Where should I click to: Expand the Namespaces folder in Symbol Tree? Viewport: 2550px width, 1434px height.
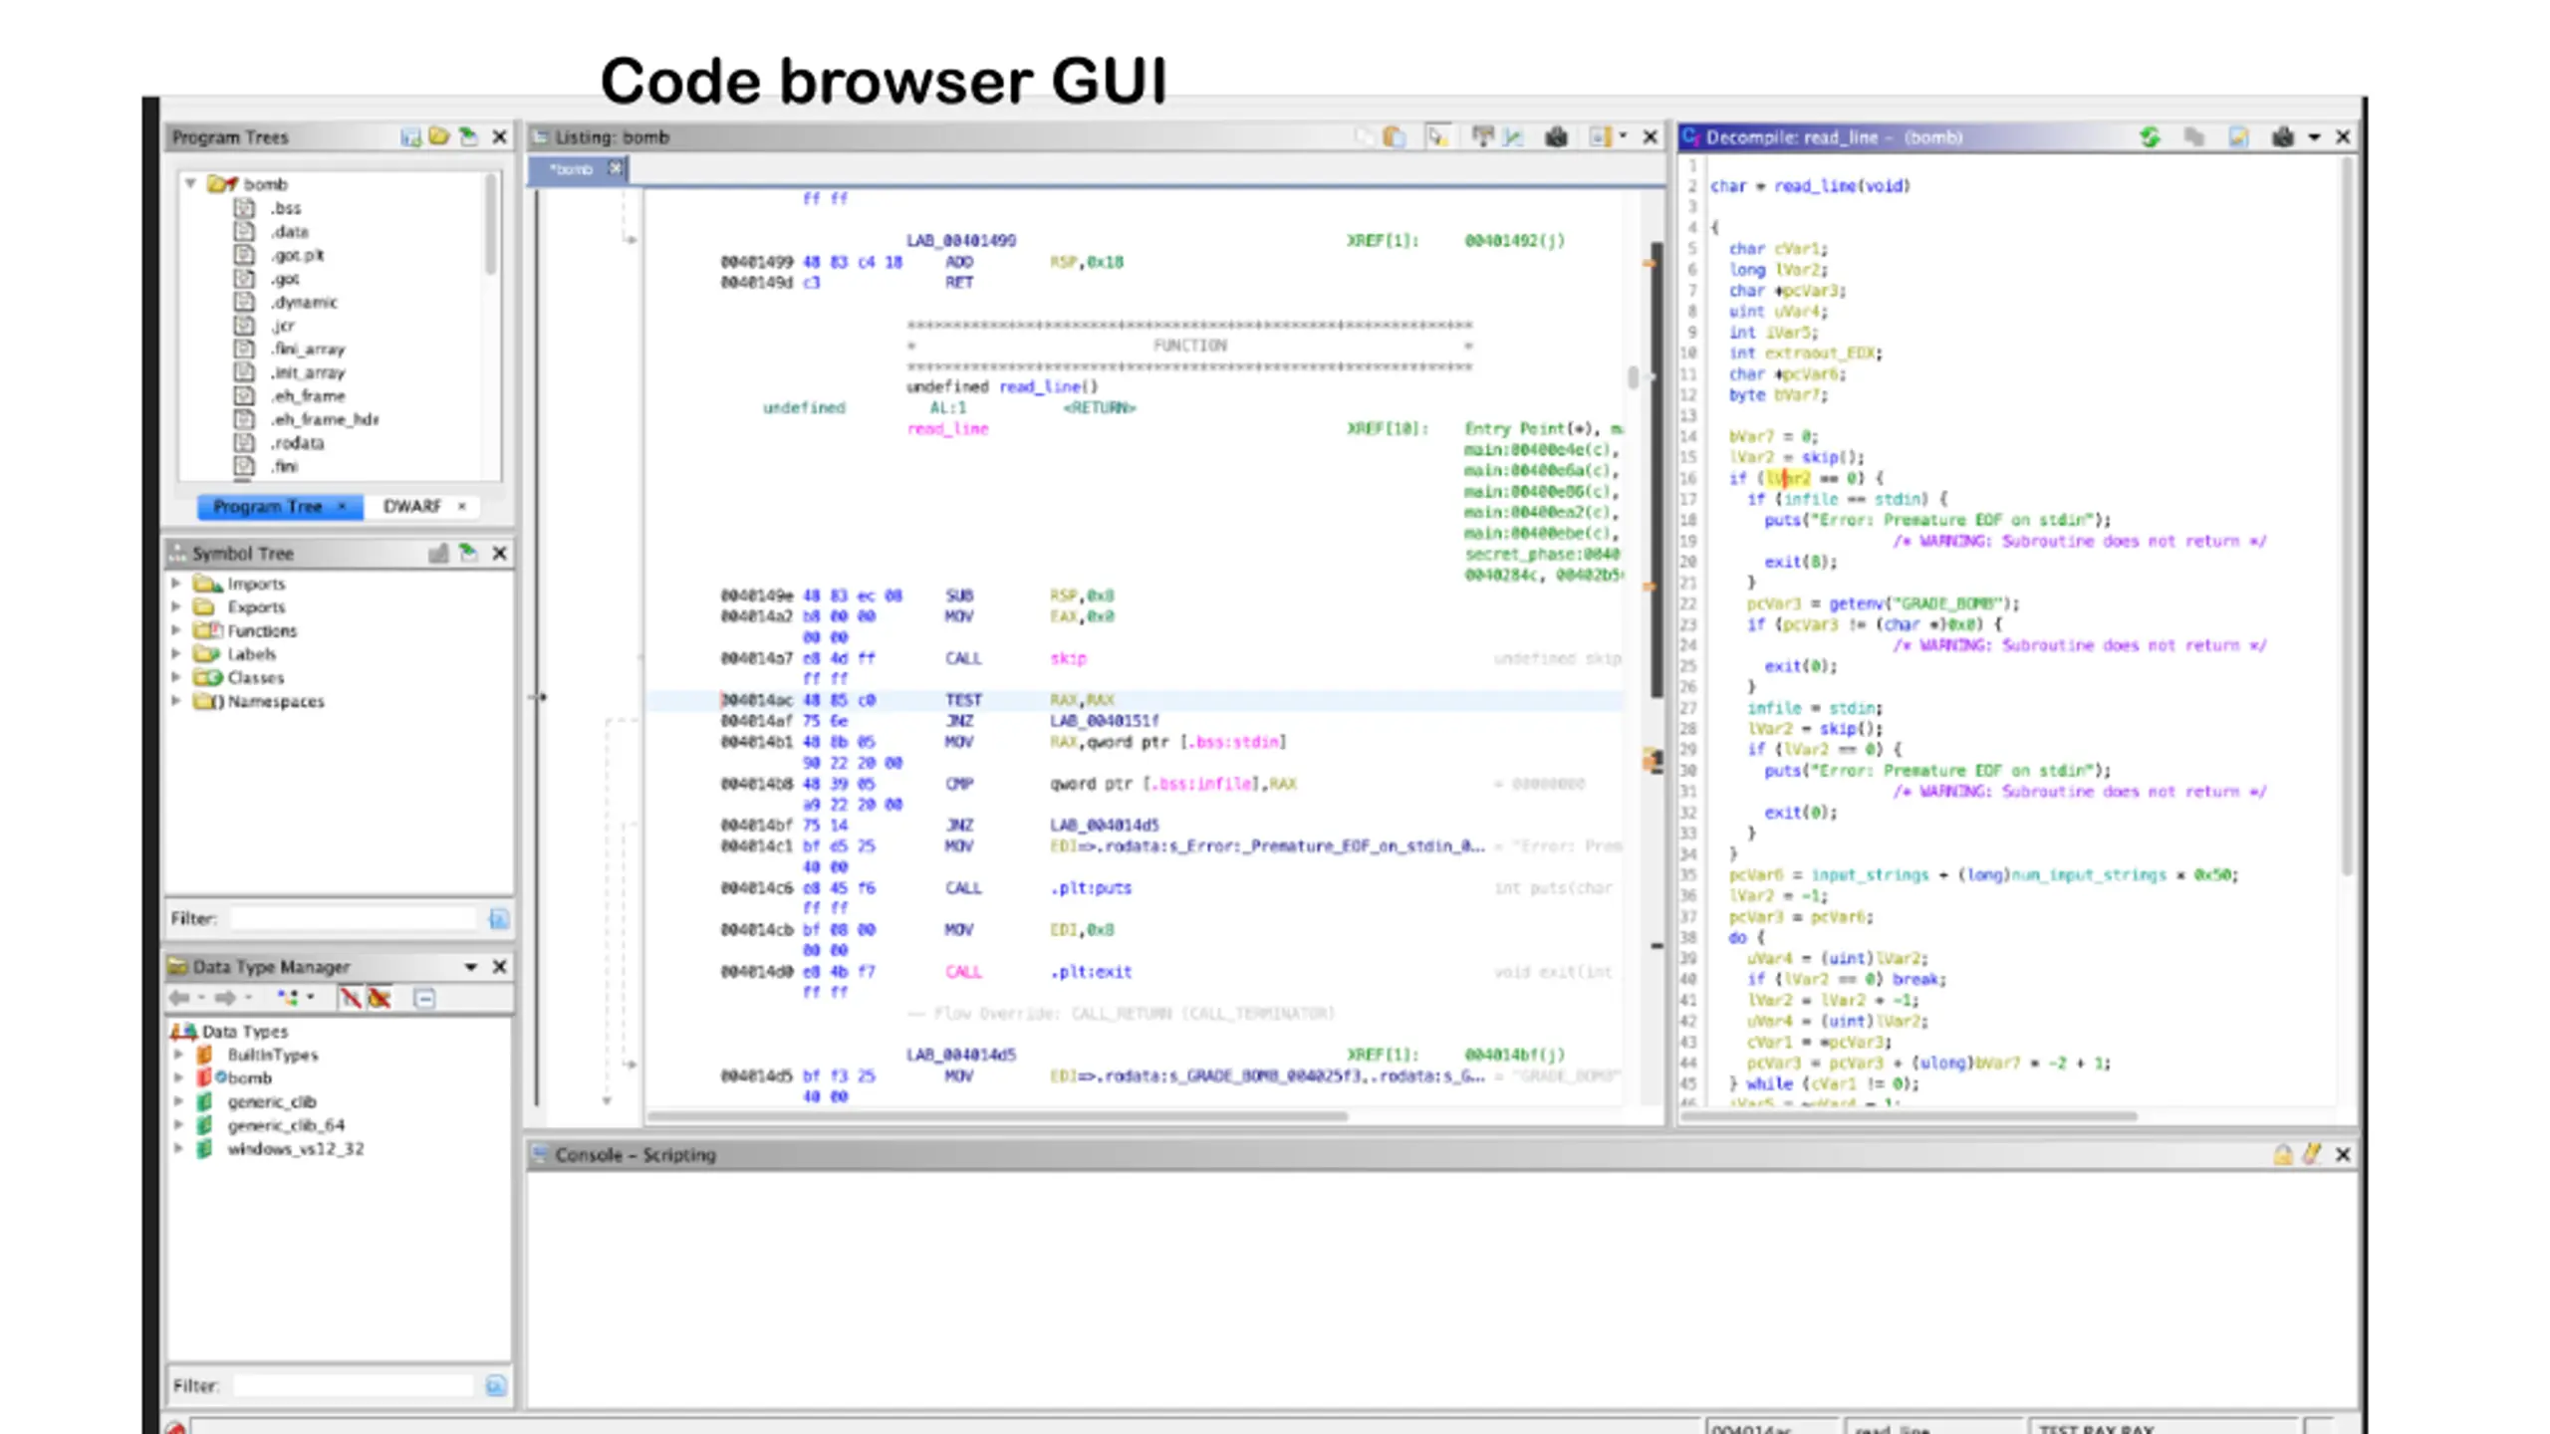point(176,701)
